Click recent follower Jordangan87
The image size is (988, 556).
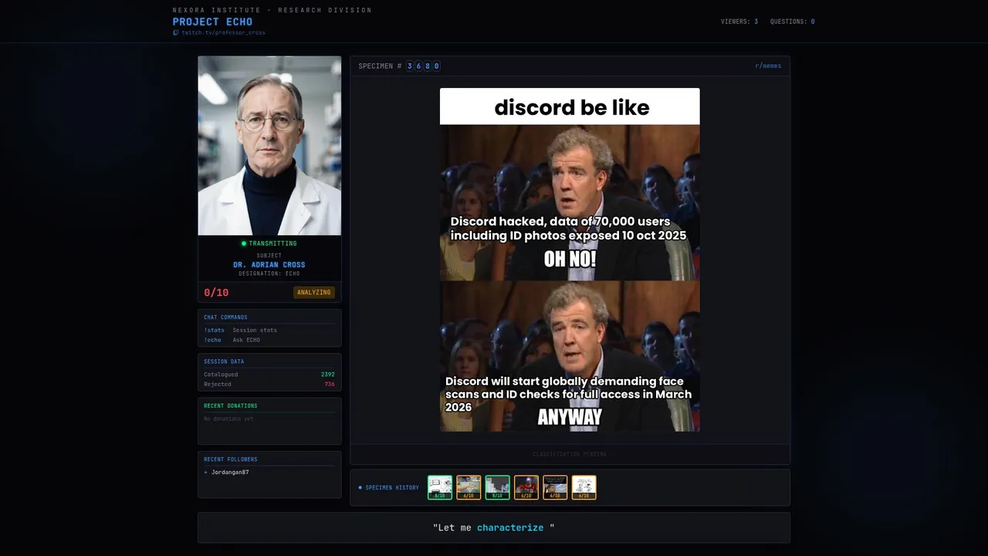230,472
